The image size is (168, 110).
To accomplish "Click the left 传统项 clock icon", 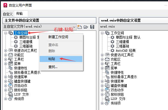I will tap(11, 99).
